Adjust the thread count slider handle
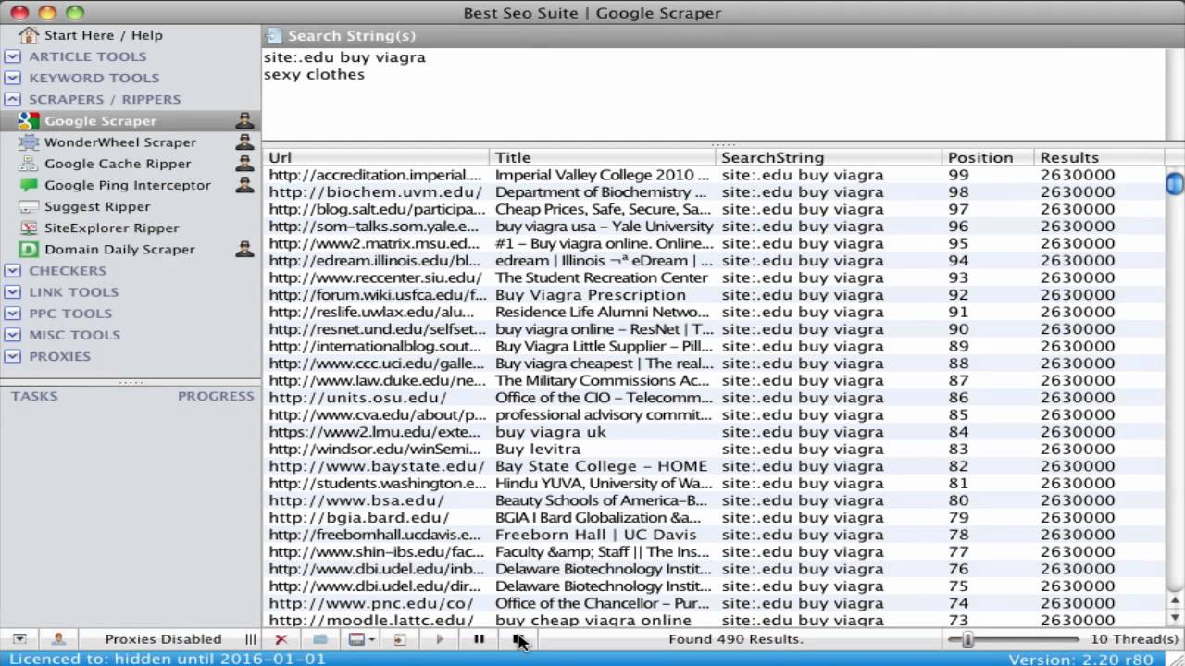The image size is (1185, 666). [967, 639]
